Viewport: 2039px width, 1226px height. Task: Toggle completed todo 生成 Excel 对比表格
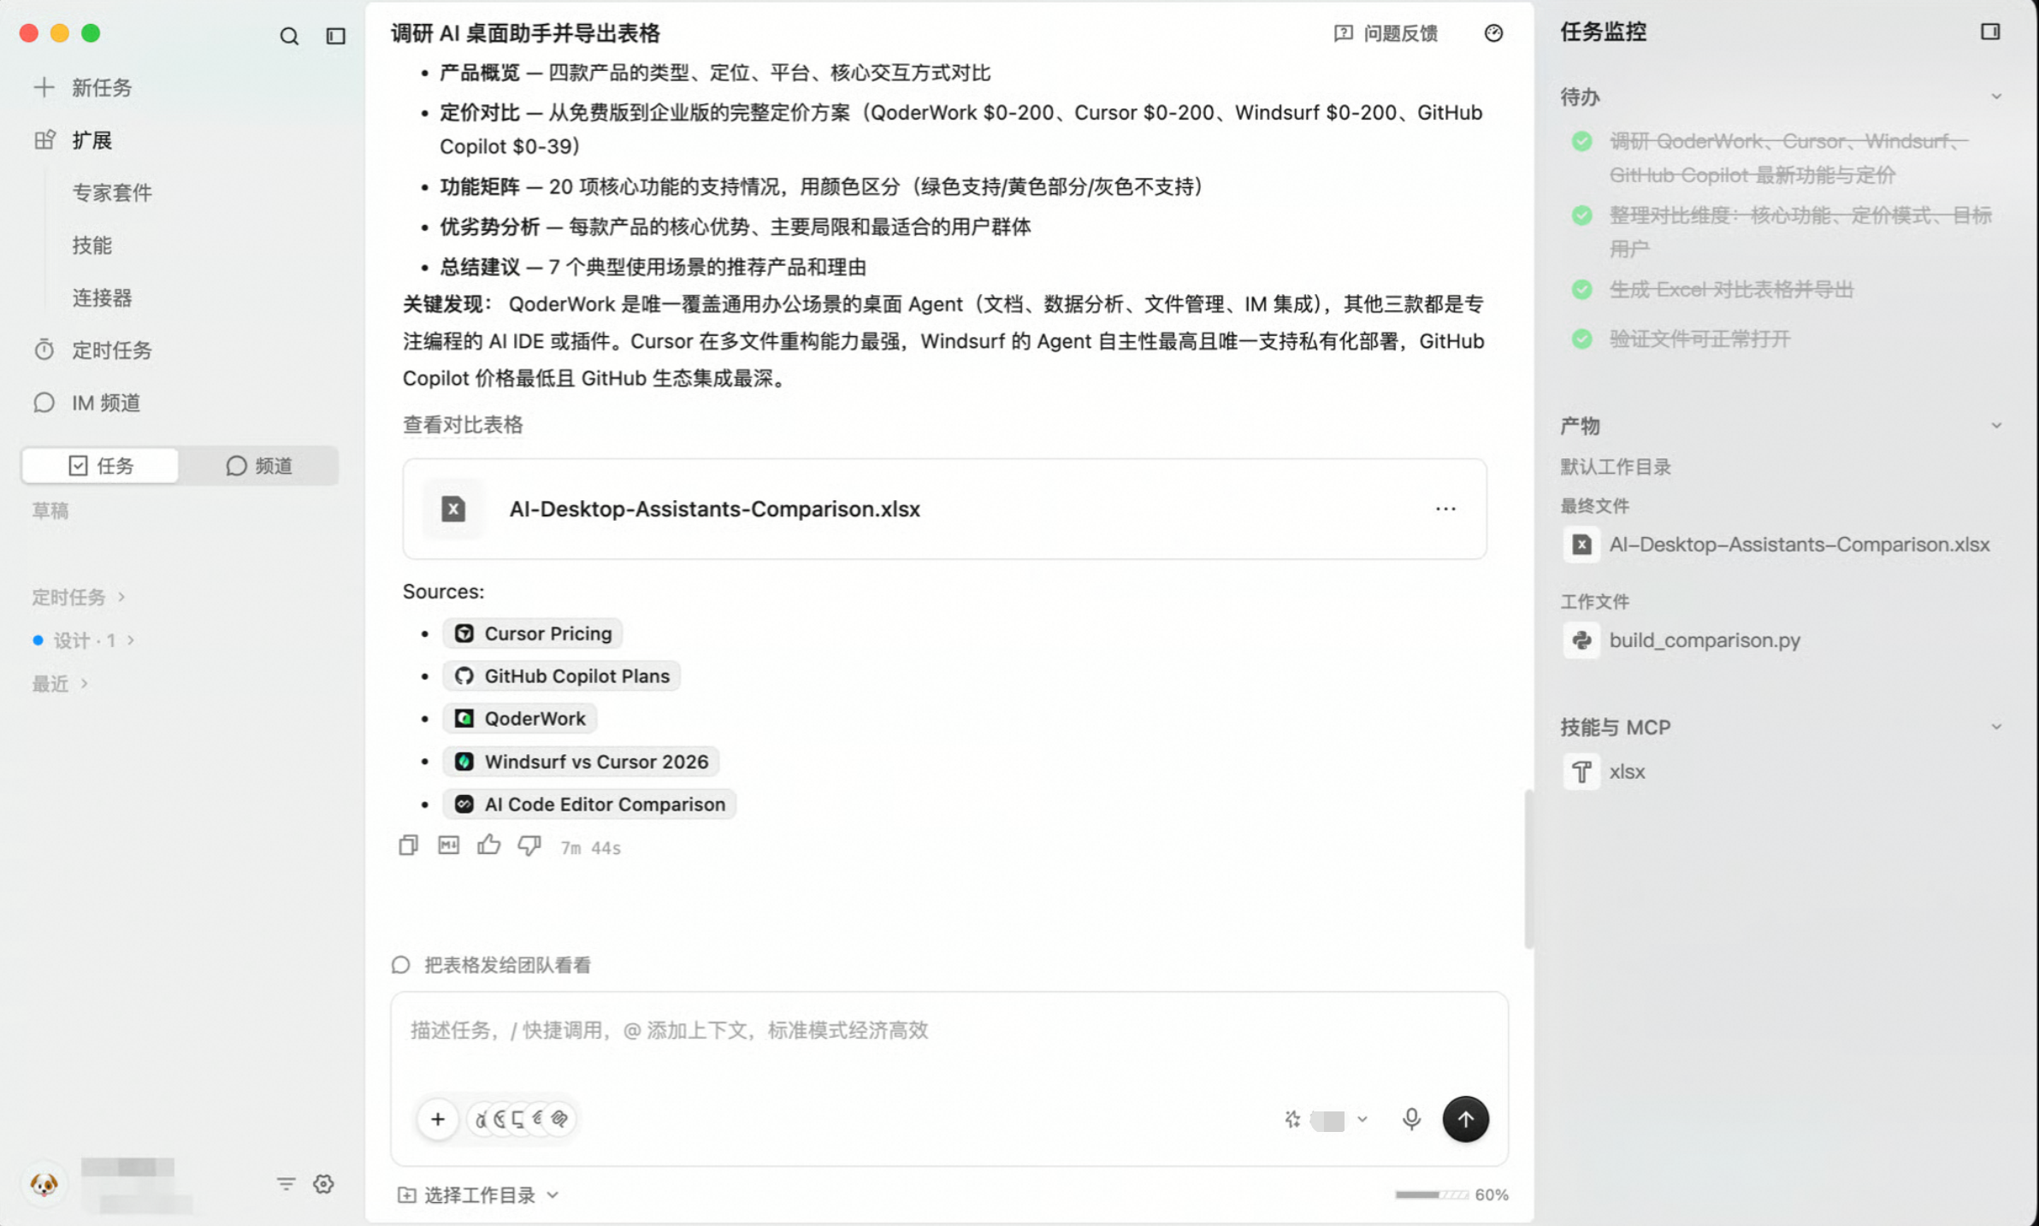(x=1581, y=289)
